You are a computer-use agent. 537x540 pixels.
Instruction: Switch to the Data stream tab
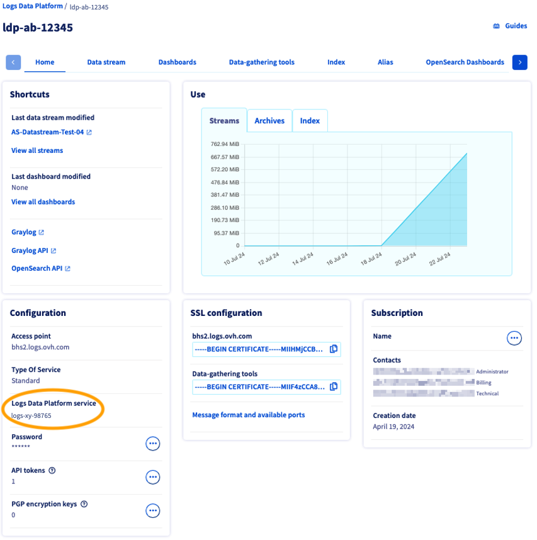tap(106, 62)
